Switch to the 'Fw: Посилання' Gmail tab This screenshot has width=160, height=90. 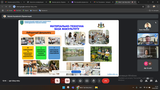[x=103, y=2]
